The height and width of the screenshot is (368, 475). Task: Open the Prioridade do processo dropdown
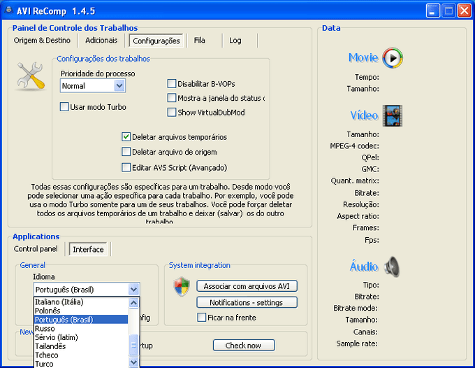click(119, 86)
